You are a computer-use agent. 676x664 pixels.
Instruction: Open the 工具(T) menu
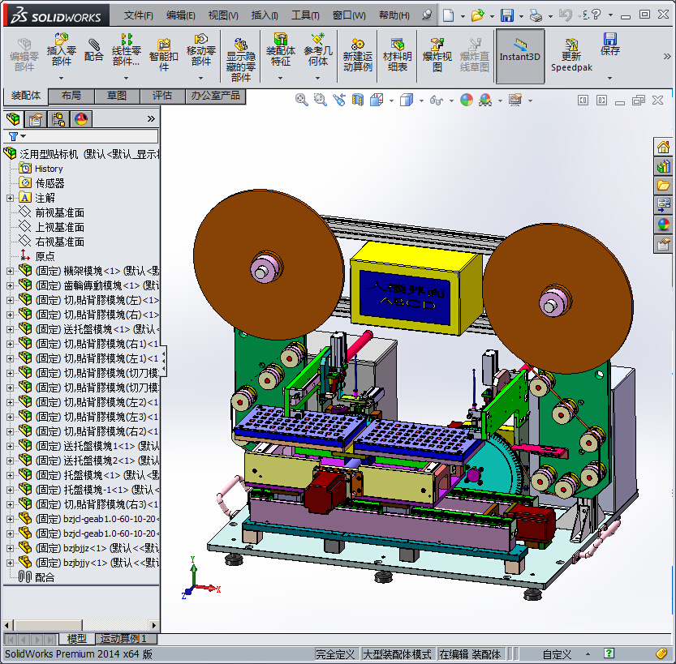coord(305,15)
